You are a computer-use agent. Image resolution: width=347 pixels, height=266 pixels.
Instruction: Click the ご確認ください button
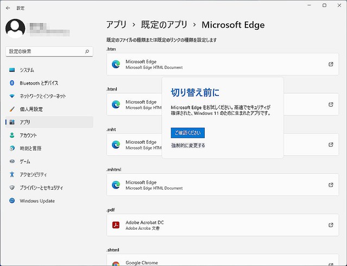pos(188,133)
